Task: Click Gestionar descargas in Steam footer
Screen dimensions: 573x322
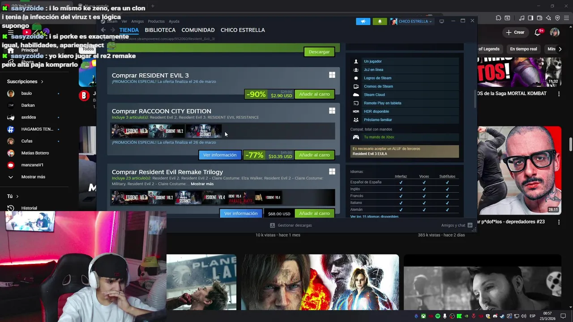Action: coord(291,225)
